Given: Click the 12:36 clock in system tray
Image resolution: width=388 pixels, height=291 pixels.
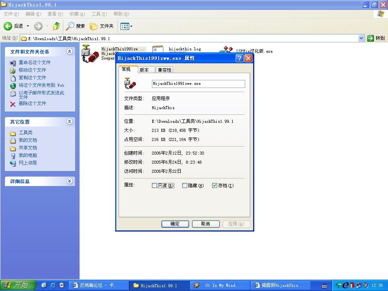Looking at the screenshot, I should click(377, 286).
